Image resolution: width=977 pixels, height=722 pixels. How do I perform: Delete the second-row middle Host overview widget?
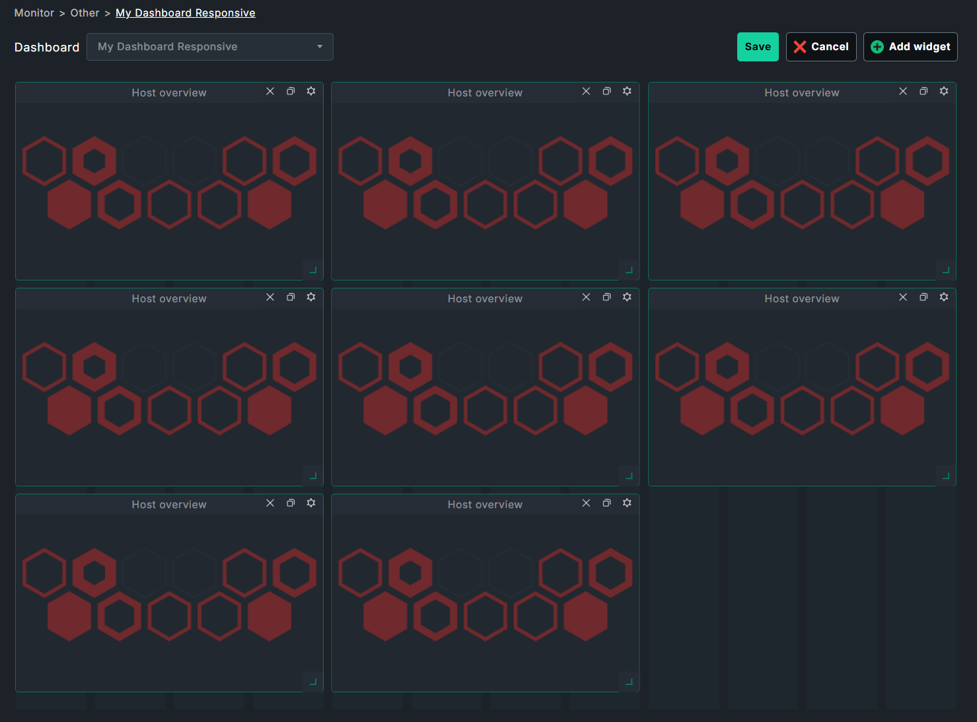coord(586,297)
